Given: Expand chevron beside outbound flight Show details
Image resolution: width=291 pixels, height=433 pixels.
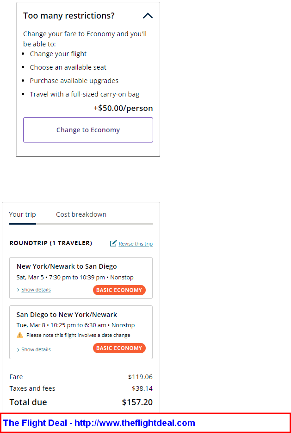Looking at the screenshot, I should [x=18, y=290].
